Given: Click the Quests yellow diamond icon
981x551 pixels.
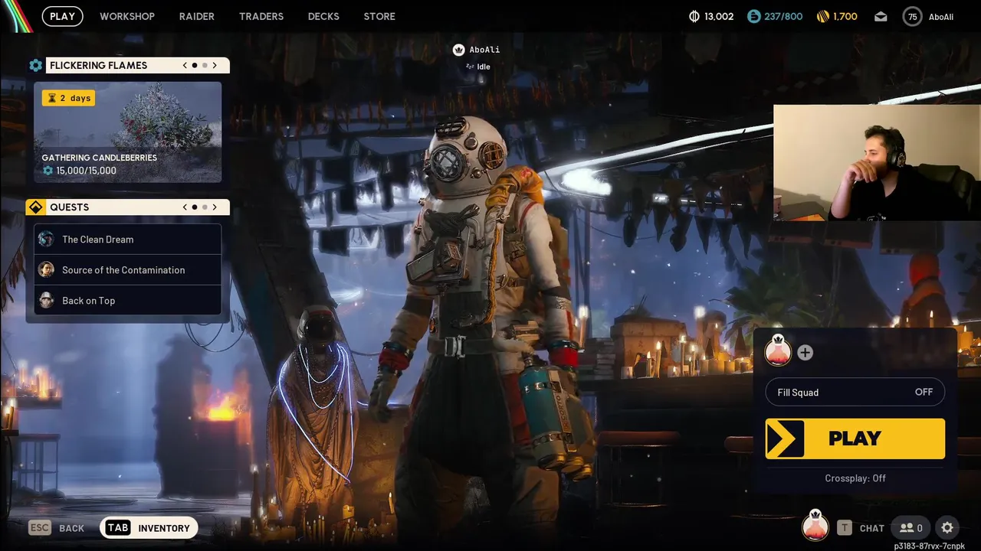Looking at the screenshot, I should click(x=35, y=207).
